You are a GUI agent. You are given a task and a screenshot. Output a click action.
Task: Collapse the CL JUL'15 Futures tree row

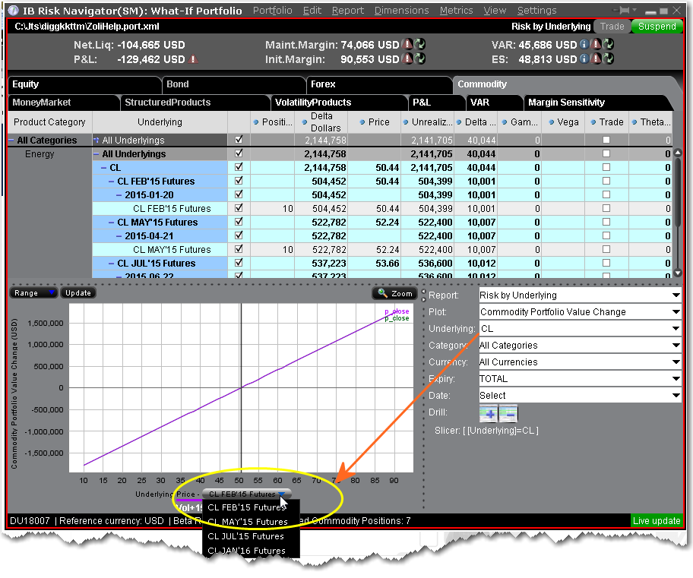coord(112,264)
